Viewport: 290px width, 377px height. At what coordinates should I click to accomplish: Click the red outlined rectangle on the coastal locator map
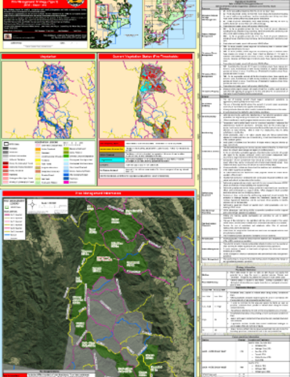[102, 11]
